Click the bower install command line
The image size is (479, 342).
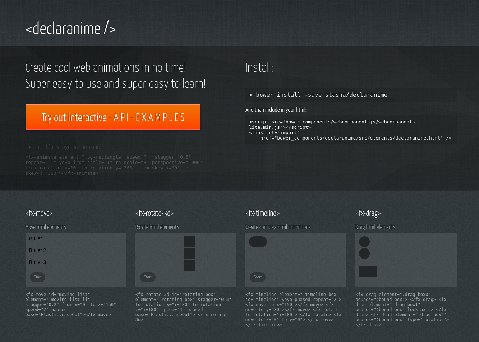click(351, 95)
